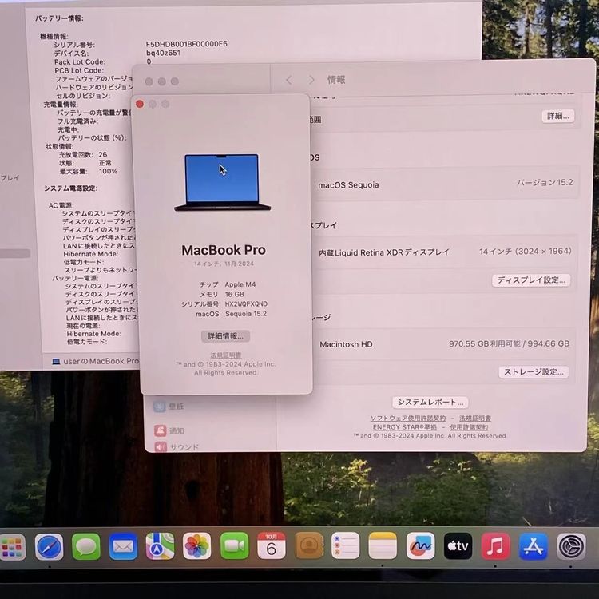Viewport: 599px width, 599px height.
Task: Open Messages app in the Dock
Action: coord(86,547)
